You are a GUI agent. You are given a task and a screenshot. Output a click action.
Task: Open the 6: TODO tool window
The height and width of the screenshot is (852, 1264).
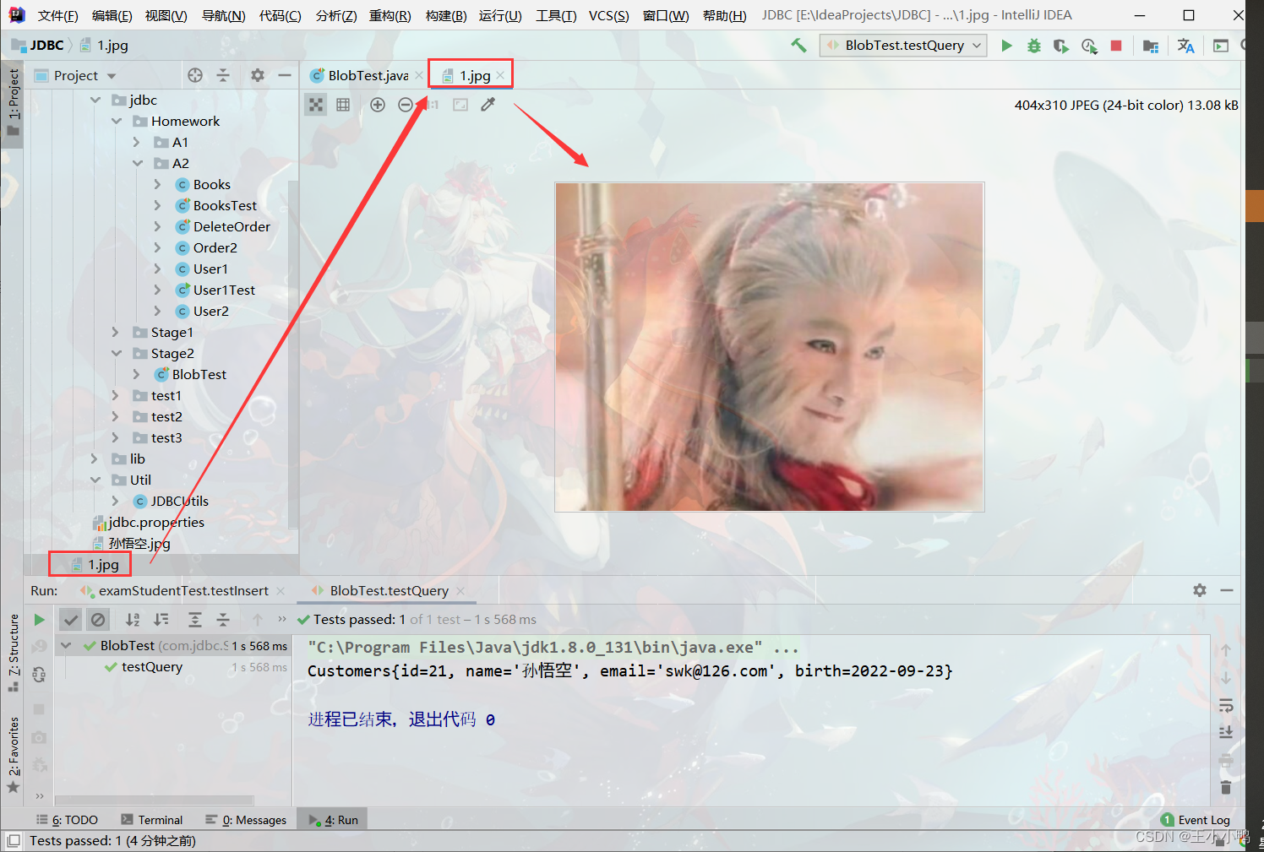point(67,820)
